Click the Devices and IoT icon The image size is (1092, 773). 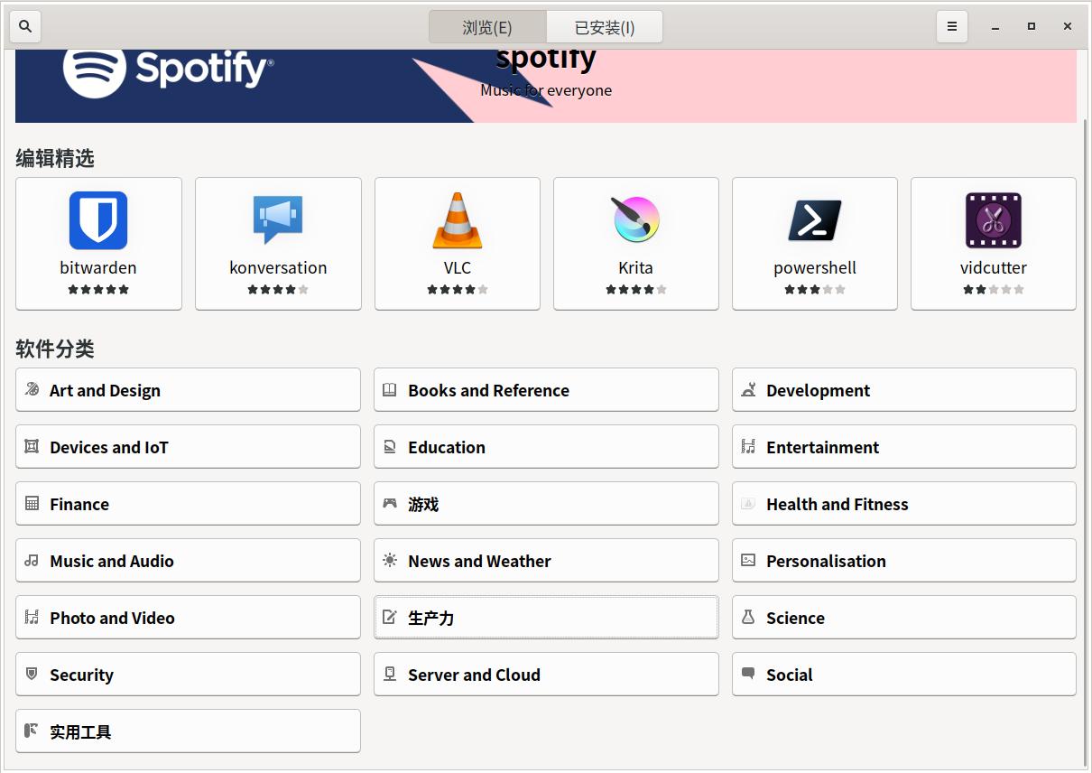(x=32, y=447)
